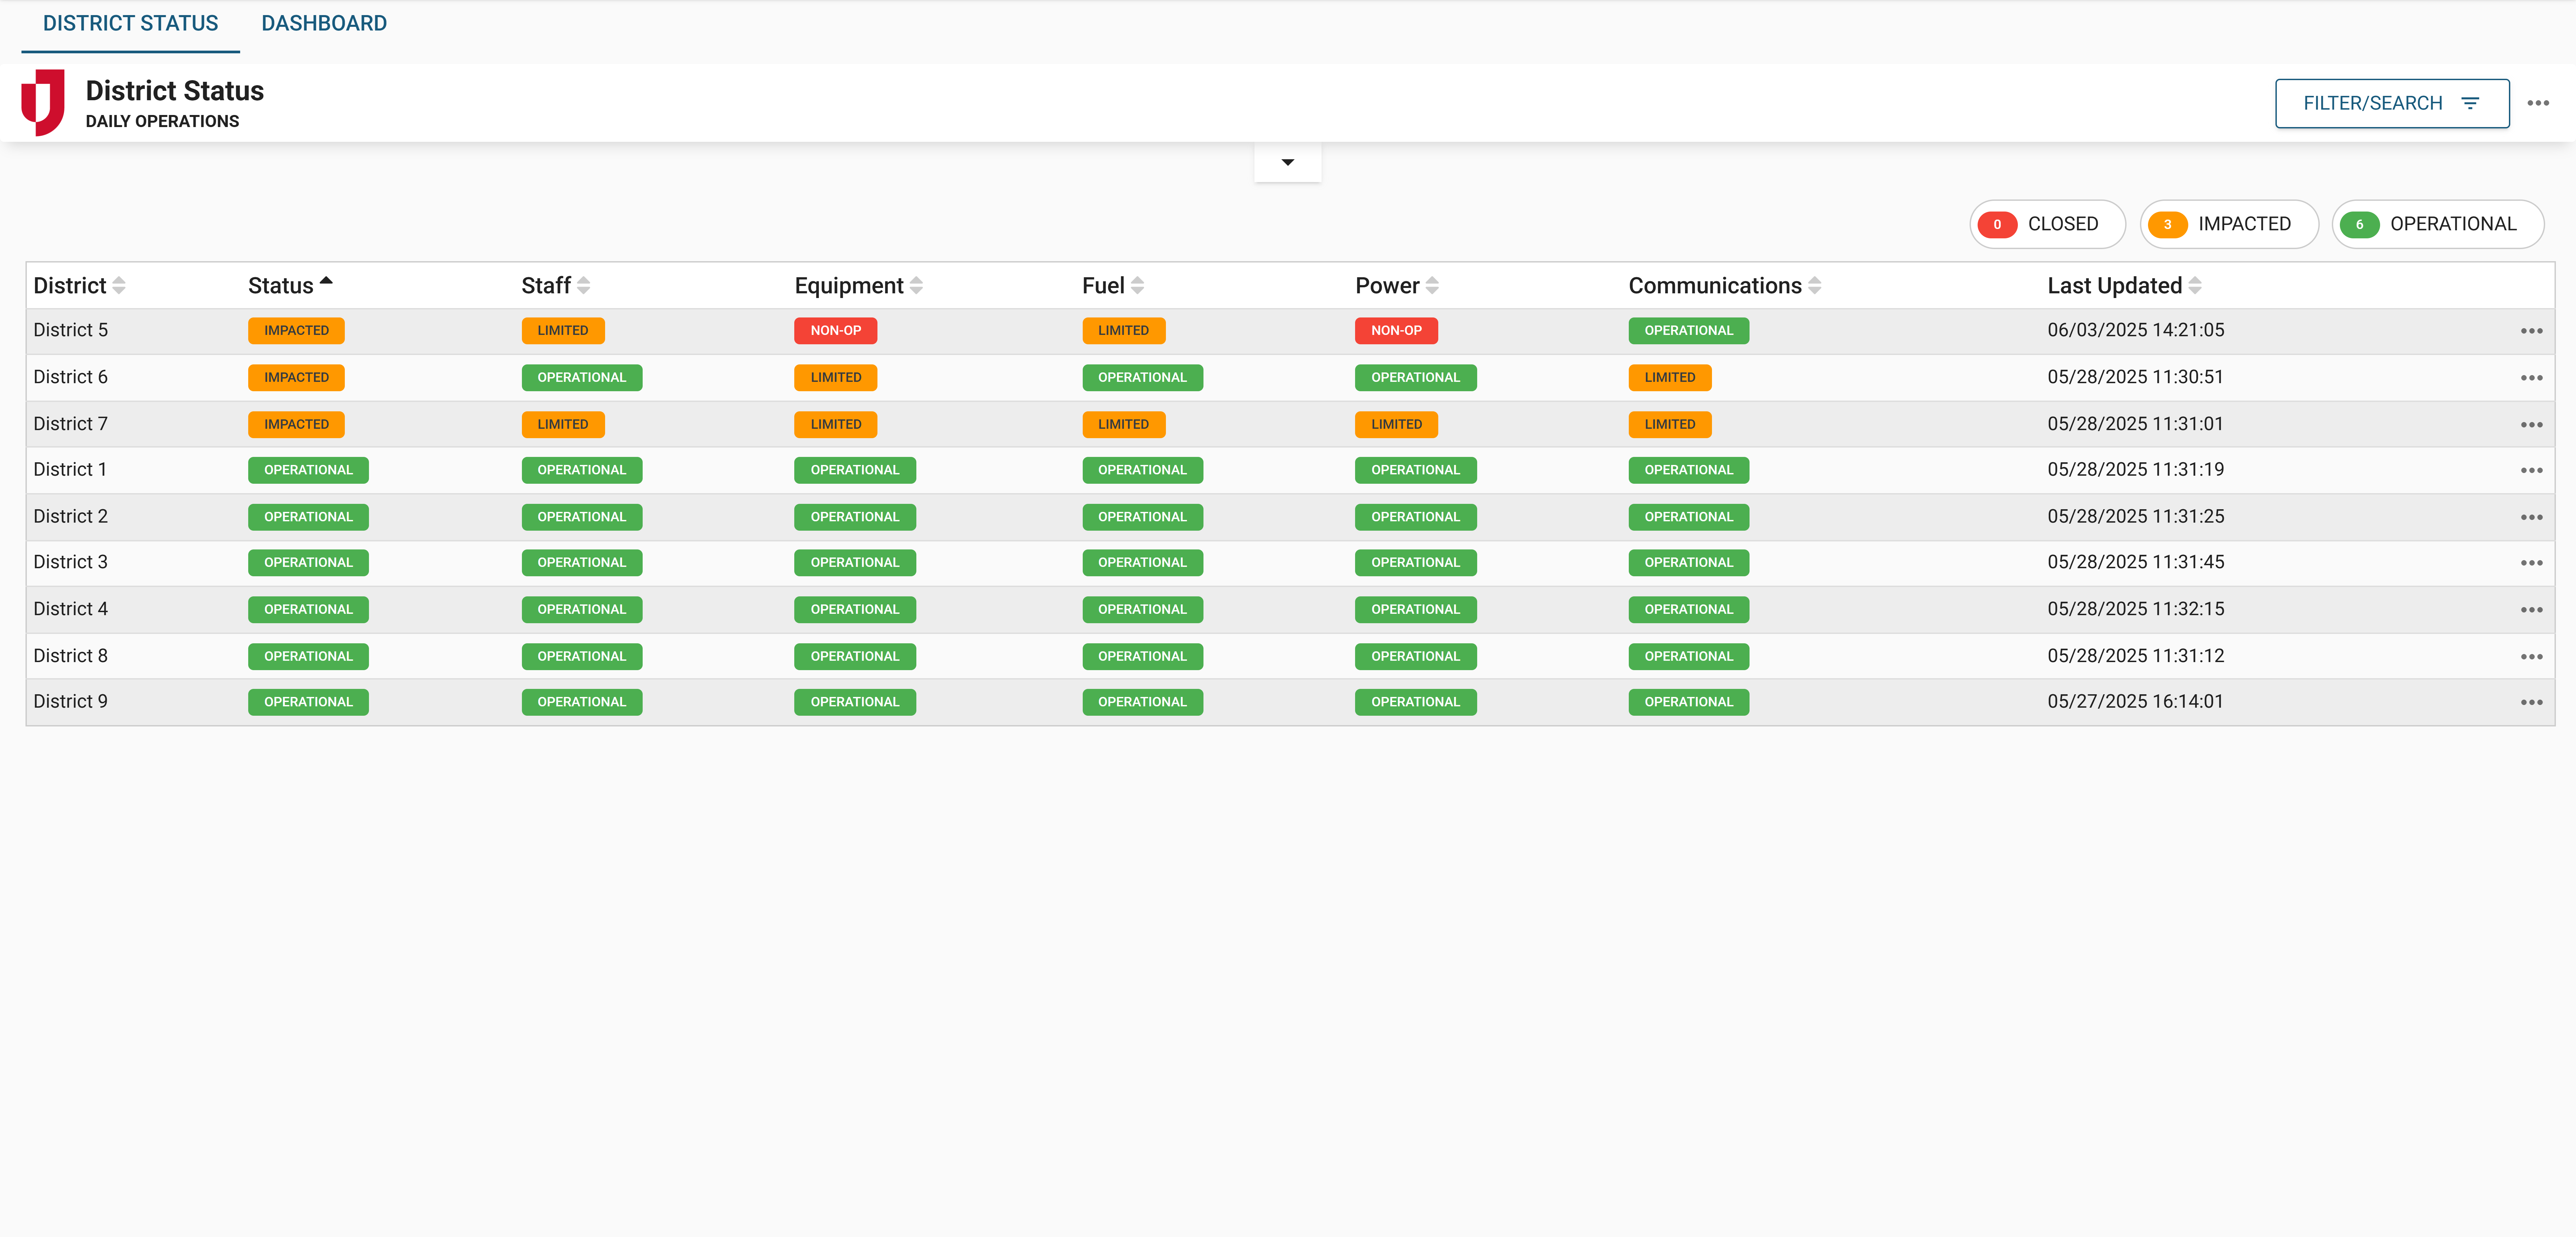Switch to the Dashboard tab
The height and width of the screenshot is (1237, 2576).
[x=324, y=23]
